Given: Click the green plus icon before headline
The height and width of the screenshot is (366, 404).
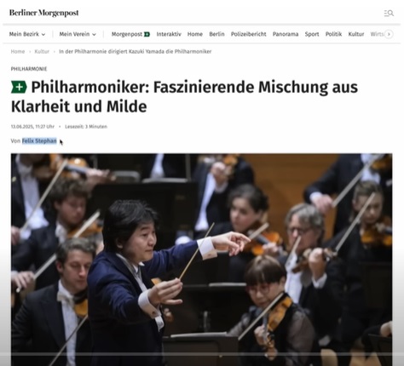Looking at the screenshot, I should pyautogui.click(x=19, y=87).
